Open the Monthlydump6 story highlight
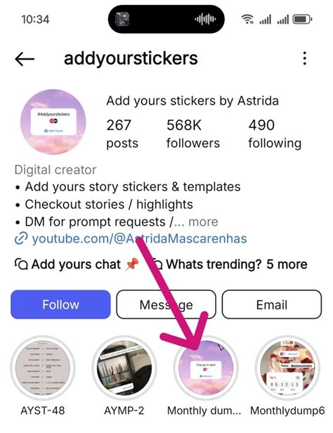This screenshot has width=333, height=433. [287, 368]
